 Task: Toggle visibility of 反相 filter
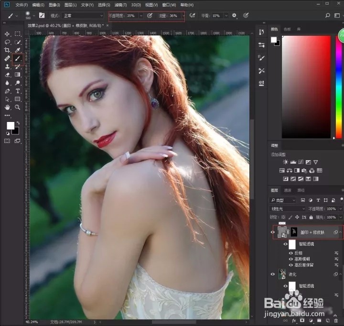coord(291,253)
